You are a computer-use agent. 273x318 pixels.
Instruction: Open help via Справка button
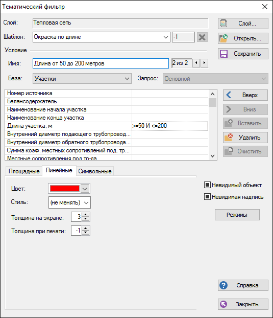point(243,285)
